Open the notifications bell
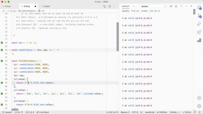Screen dimensions: 203x114 200,112
